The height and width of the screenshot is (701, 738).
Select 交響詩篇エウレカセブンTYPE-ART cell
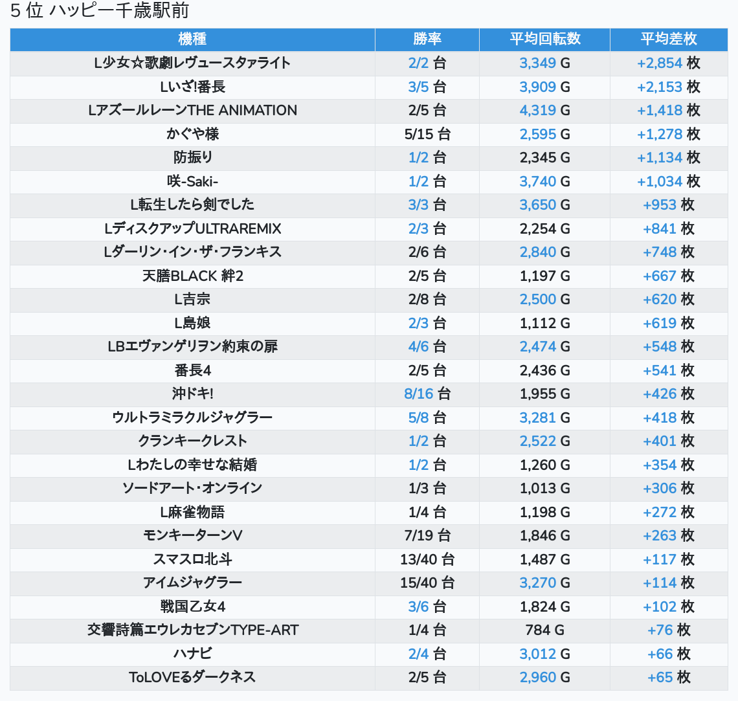(x=192, y=630)
